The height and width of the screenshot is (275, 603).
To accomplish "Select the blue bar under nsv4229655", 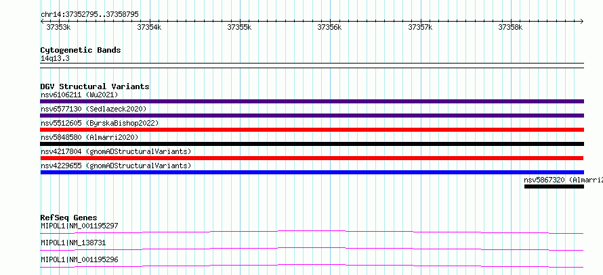I will point(312,172).
